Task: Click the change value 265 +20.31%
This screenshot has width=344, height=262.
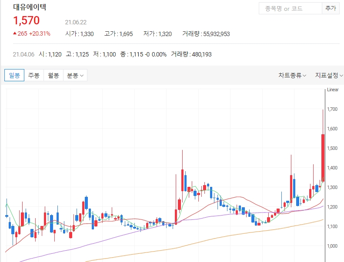Action: pyautogui.click(x=34, y=33)
